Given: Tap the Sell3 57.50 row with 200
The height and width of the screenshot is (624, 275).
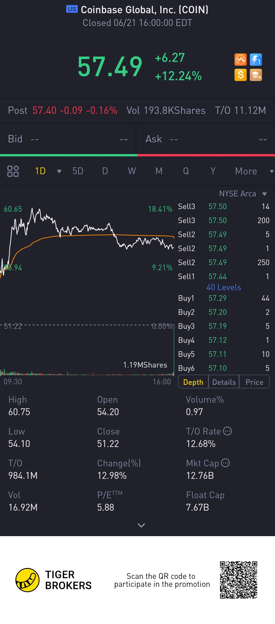Looking at the screenshot, I should click(x=224, y=220).
